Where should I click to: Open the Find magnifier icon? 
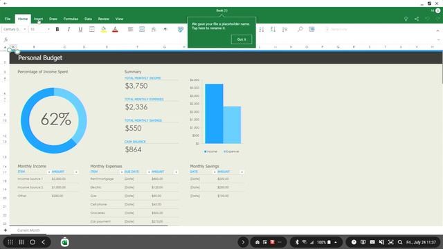point(300,29)
